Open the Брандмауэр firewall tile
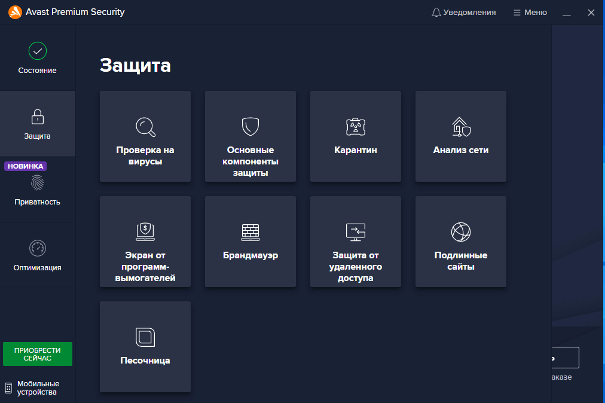The image size is (605, 403). (x=250, y=242)
